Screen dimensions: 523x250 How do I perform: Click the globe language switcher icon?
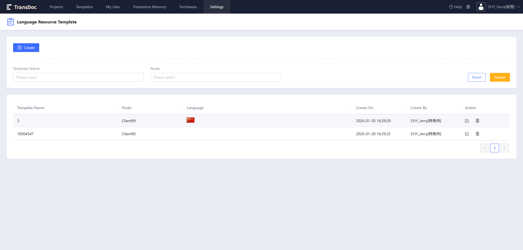[x=468, y=7]
